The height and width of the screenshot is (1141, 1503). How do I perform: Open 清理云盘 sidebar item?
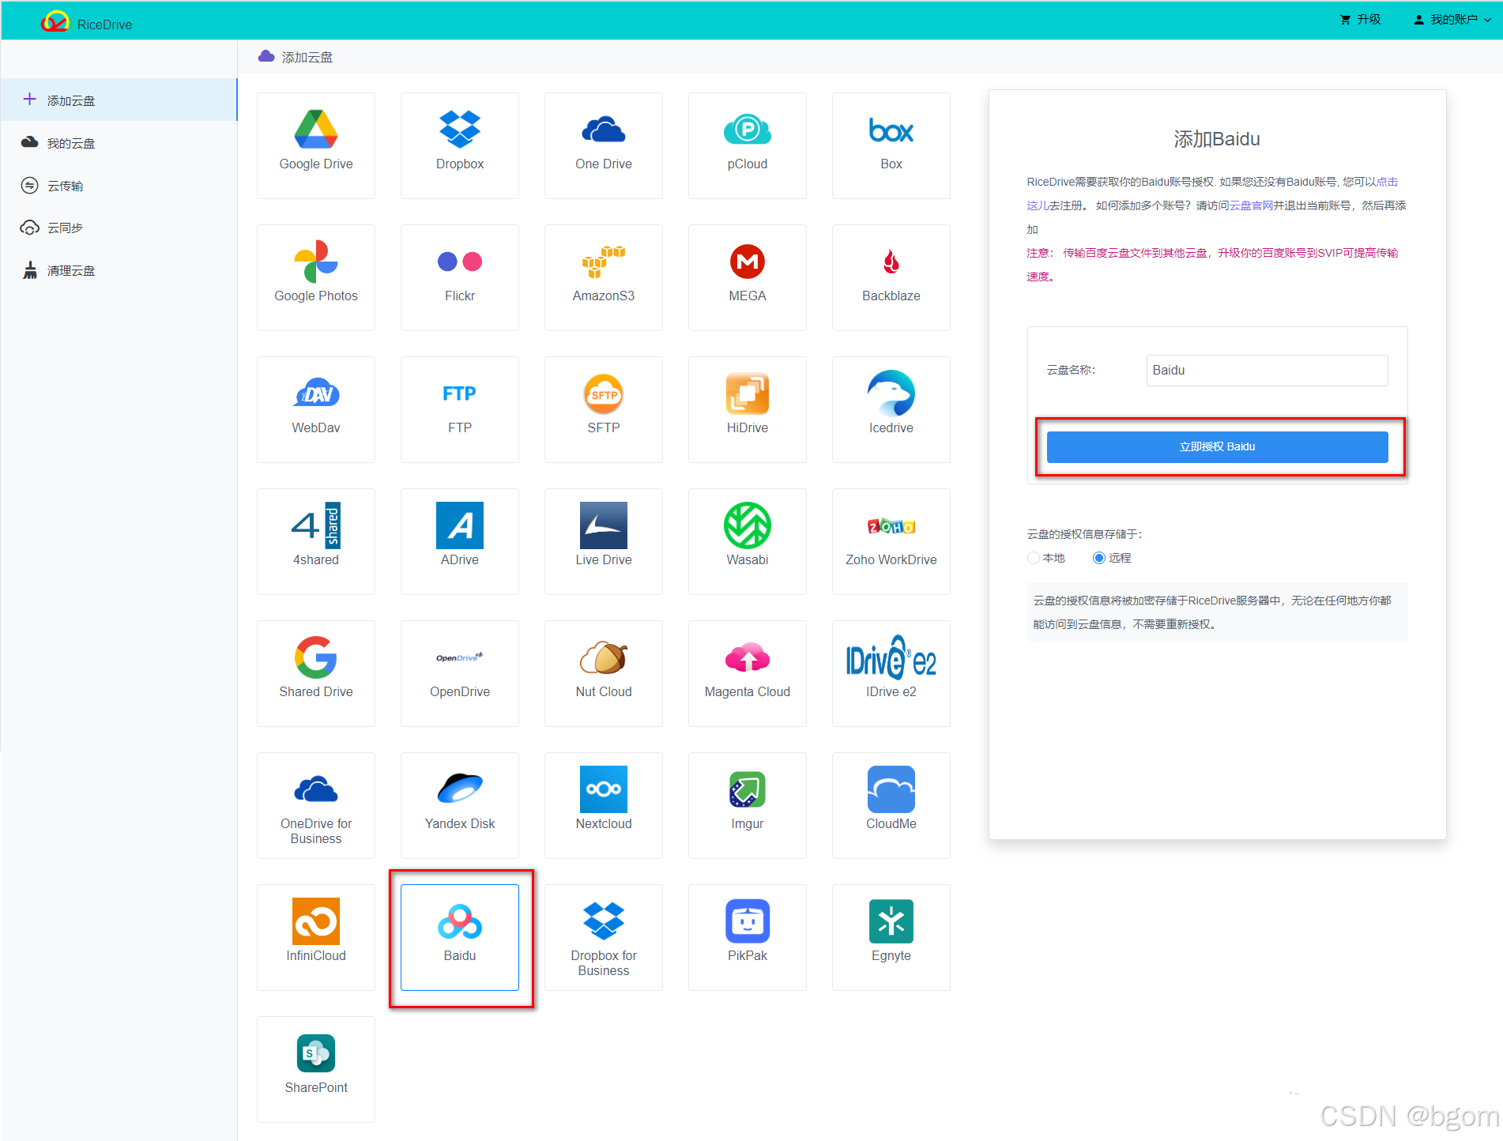pyautogui.click(x=119, y=270)
